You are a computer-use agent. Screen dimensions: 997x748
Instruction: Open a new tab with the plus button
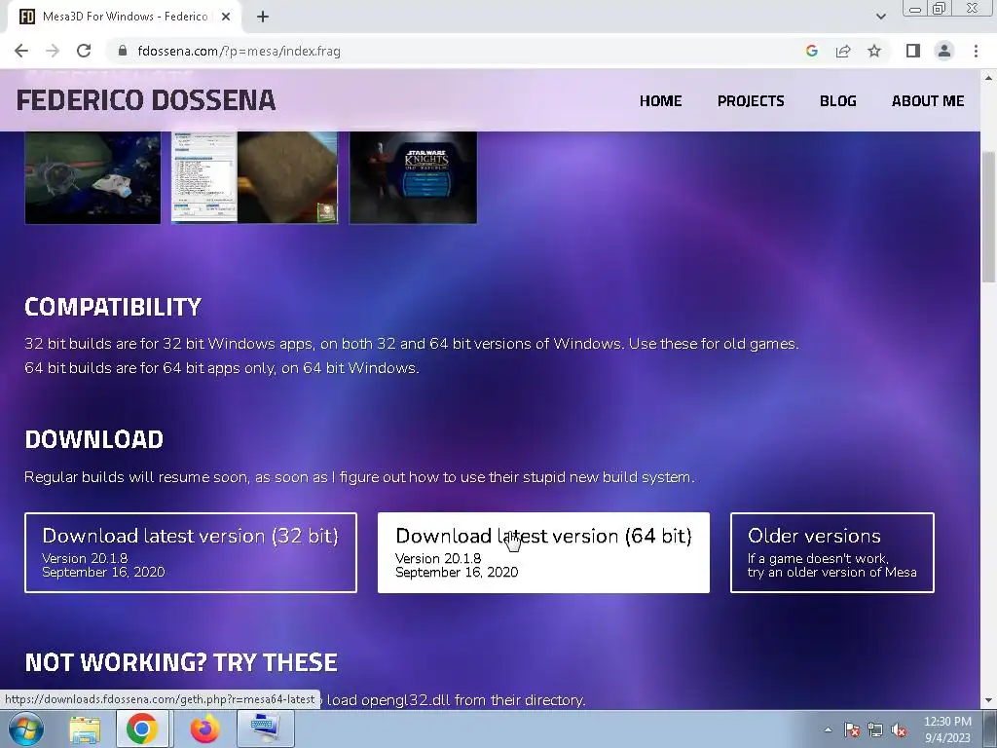tap(263, 17)
